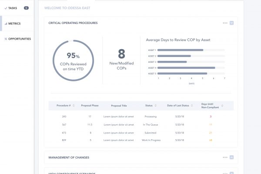261x174 pixels.
Task: Click the Tasks checkmark icon
Action: pyautogui.click(x=6, y=8)
